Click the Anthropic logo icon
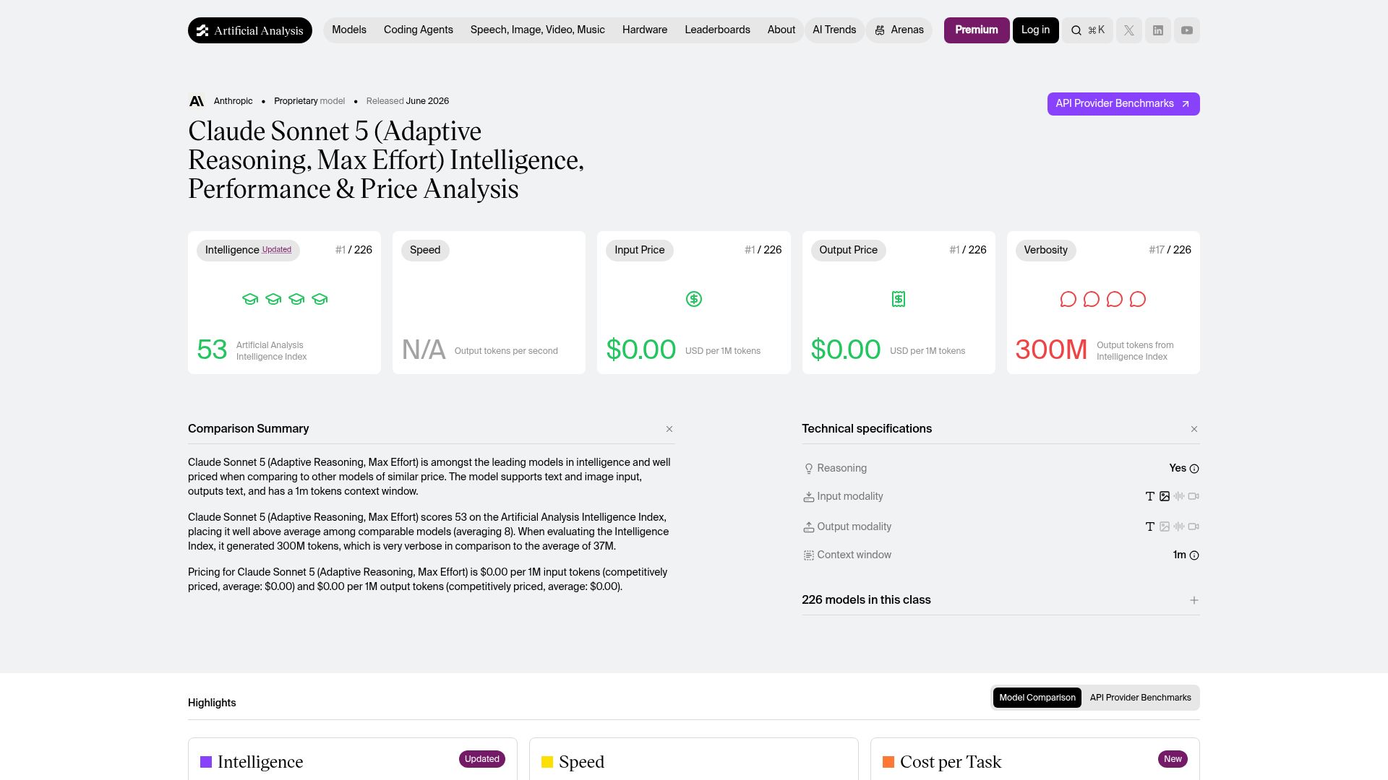Screen dimensions: 1388x780 pyautogui.click(x=197, y=101)
